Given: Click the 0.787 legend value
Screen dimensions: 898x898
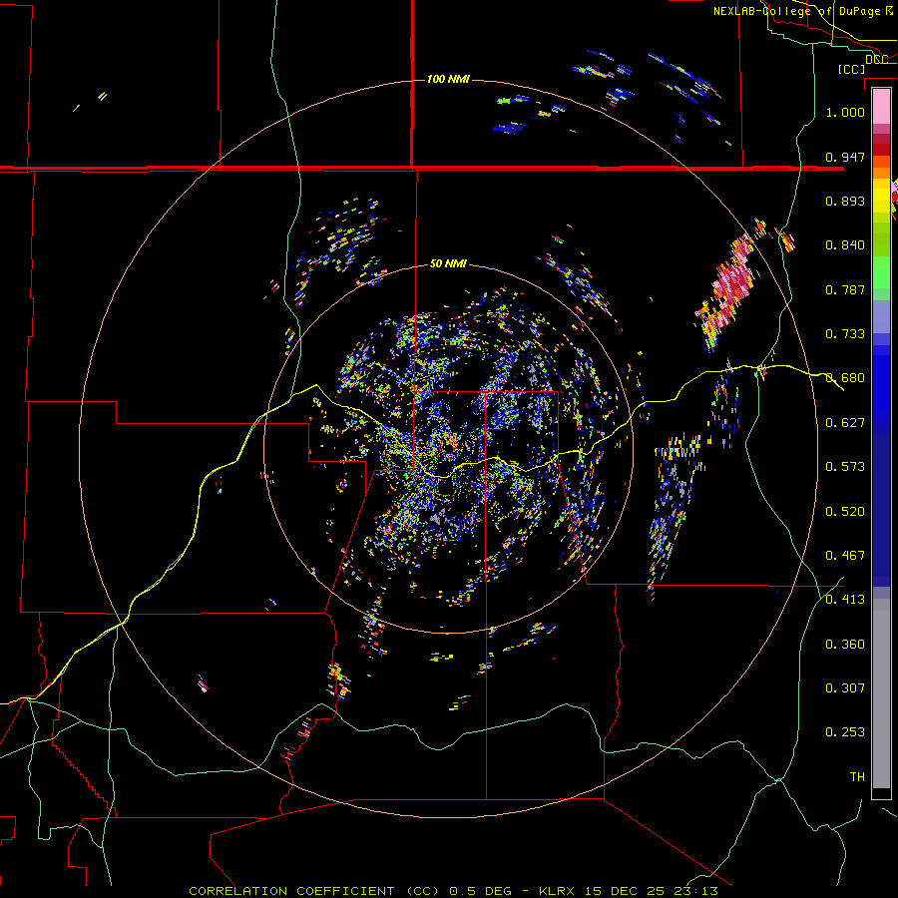Looking at the screenshot, I should [845, 289].
